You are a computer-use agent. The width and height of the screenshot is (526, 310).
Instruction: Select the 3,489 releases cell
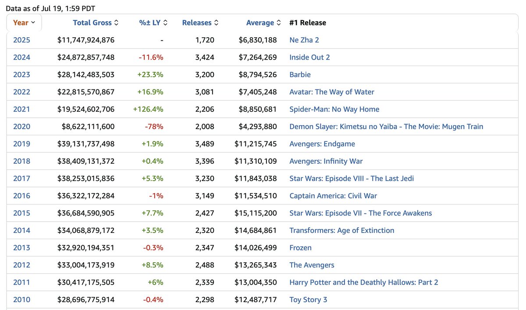205,144
